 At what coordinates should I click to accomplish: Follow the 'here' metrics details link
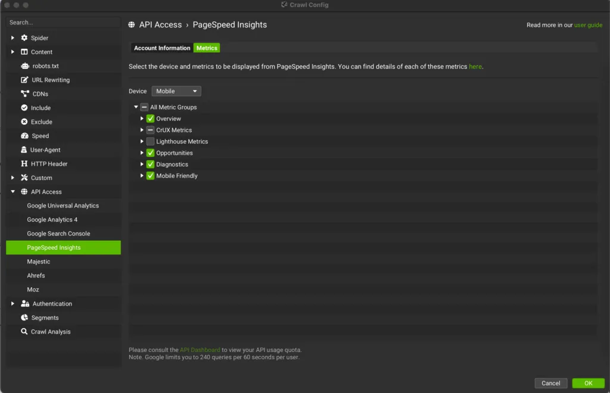(x=475, y=67)
